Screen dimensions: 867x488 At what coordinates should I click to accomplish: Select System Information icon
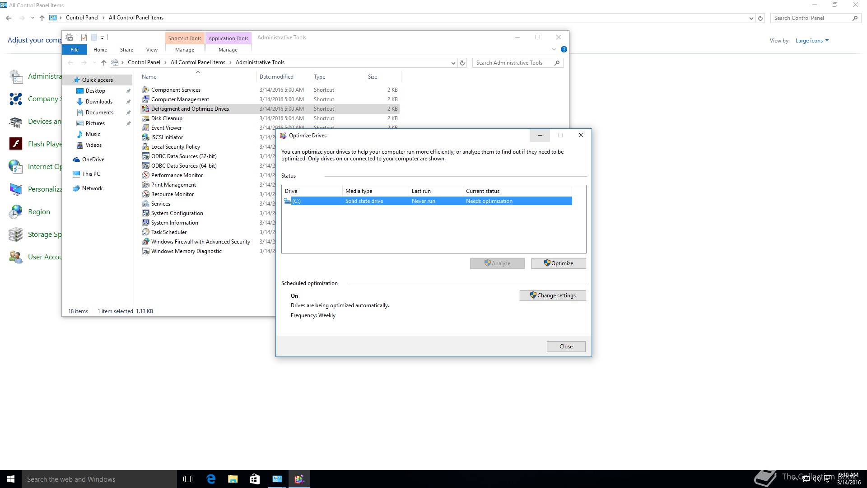pos(145,223)
